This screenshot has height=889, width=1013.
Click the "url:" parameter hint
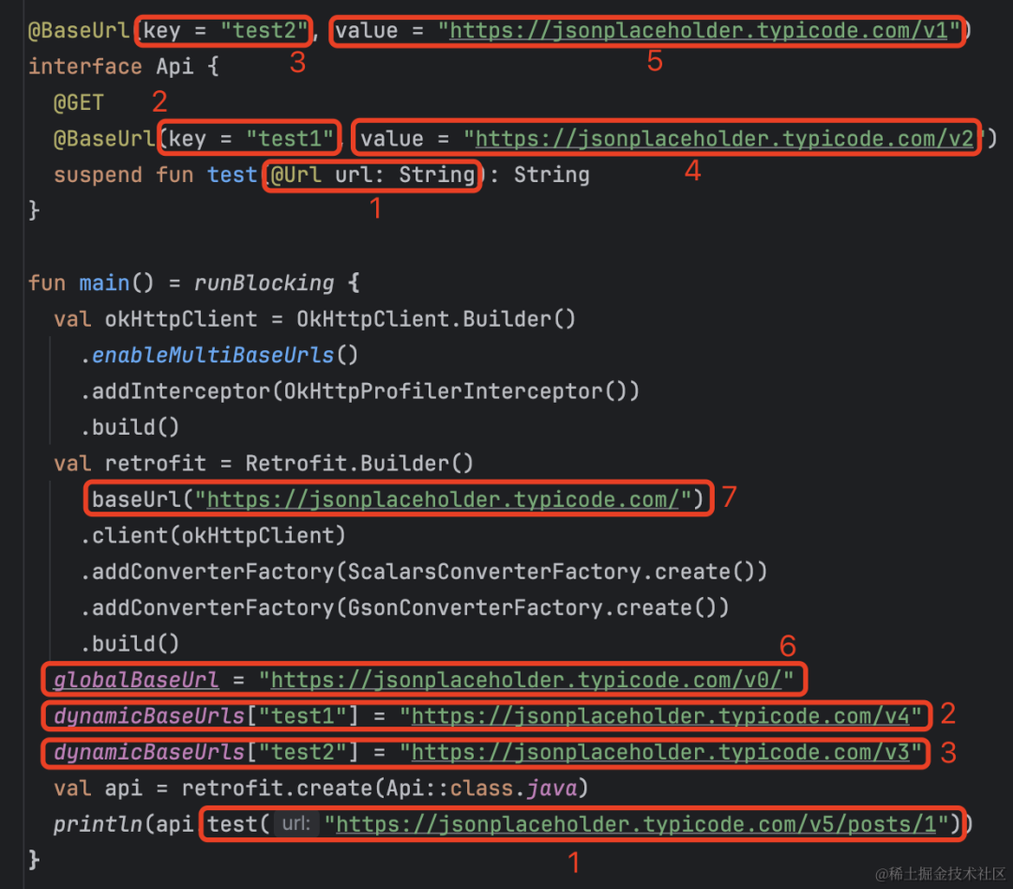point(296,824)
